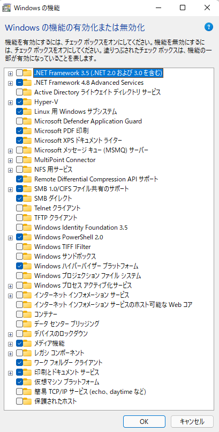This screenshot has height=432, width=219.
Task: Click the folder icon beside コンテナー
Action: 27,314
